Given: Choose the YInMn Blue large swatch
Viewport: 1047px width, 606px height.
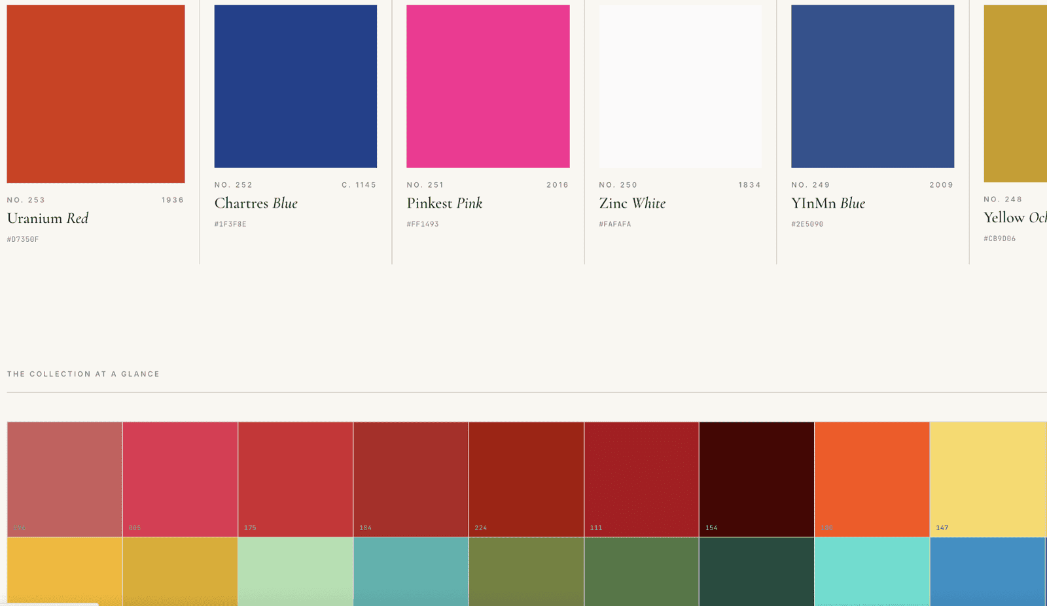Looking at the screenshot, I should [873, 86].
